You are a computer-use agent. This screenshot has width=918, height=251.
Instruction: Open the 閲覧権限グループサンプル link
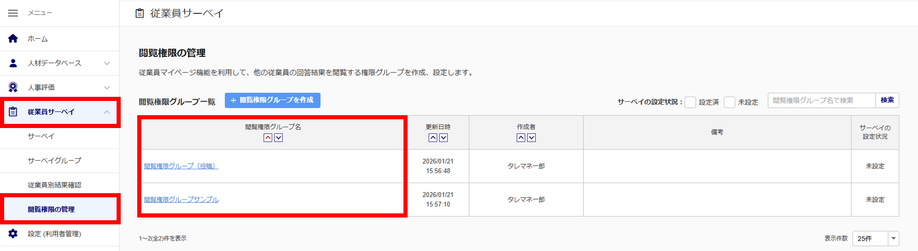point(181,200)
